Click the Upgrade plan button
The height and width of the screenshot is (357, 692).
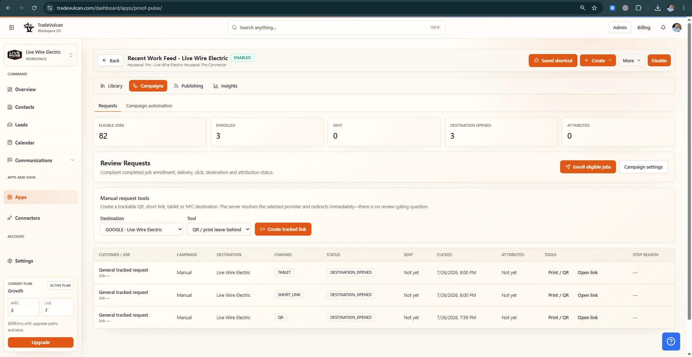click(x=41, y=342)
